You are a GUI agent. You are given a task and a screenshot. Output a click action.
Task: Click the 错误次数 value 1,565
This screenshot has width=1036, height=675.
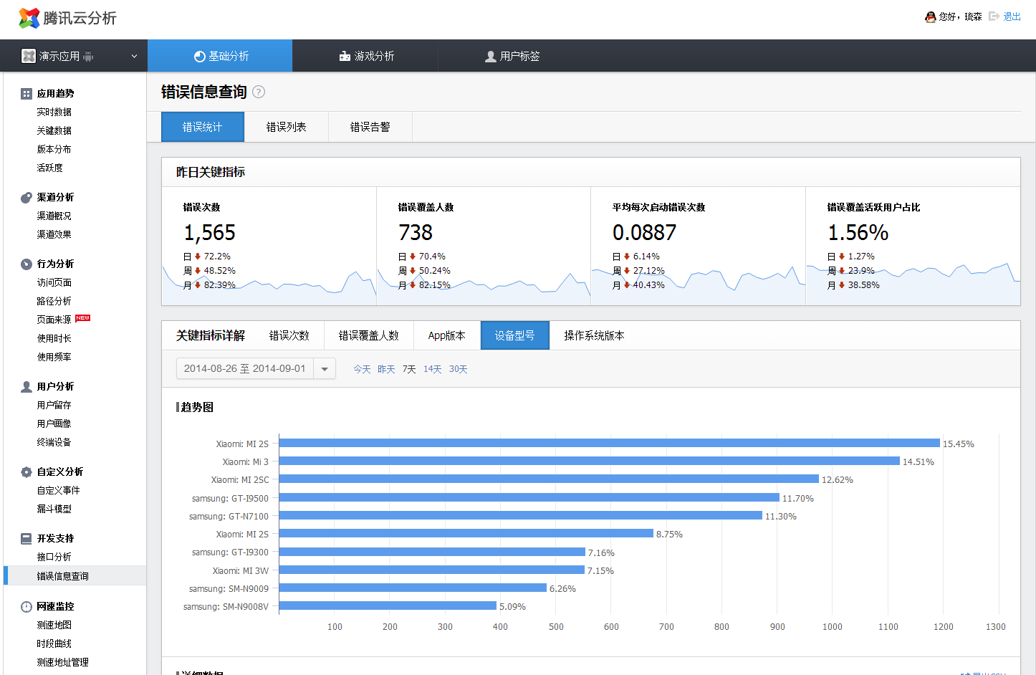coord(210,233)
